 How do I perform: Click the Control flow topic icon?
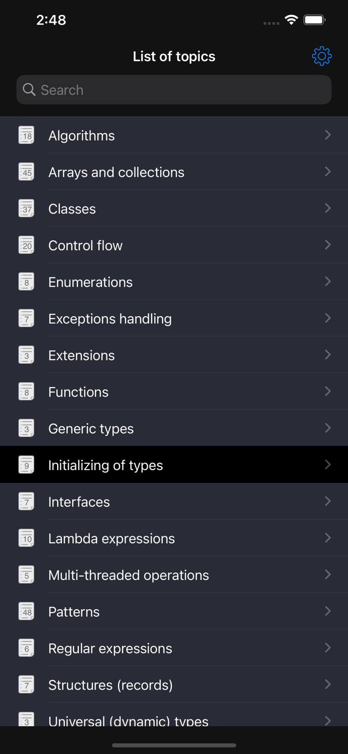click(x=26, y=245)
